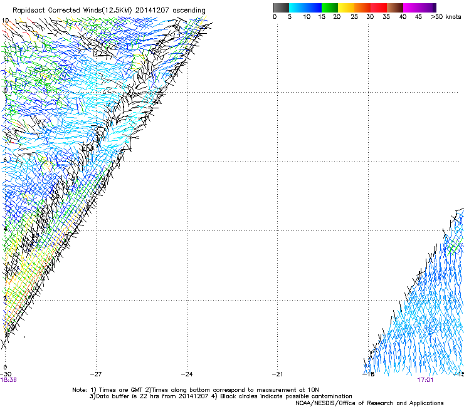Click the 'Rapidscat Corrected Winds(12.5KM)' title text

72,11
